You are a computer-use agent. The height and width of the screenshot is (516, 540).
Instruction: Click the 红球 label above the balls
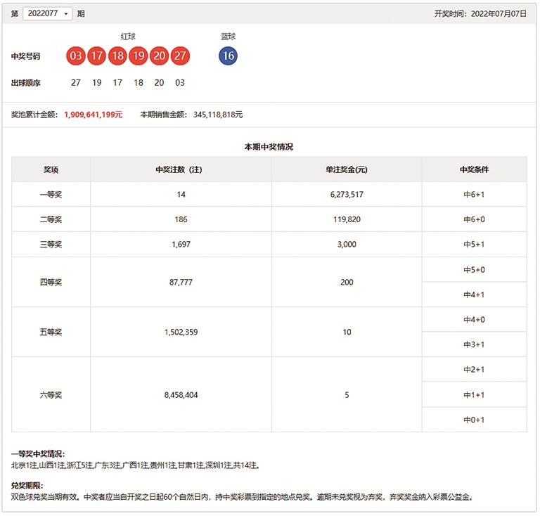click(x=128, y=37)
